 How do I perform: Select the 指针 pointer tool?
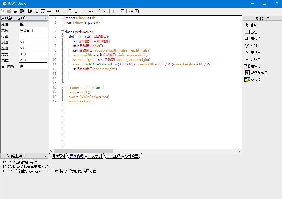pos(251,25)
